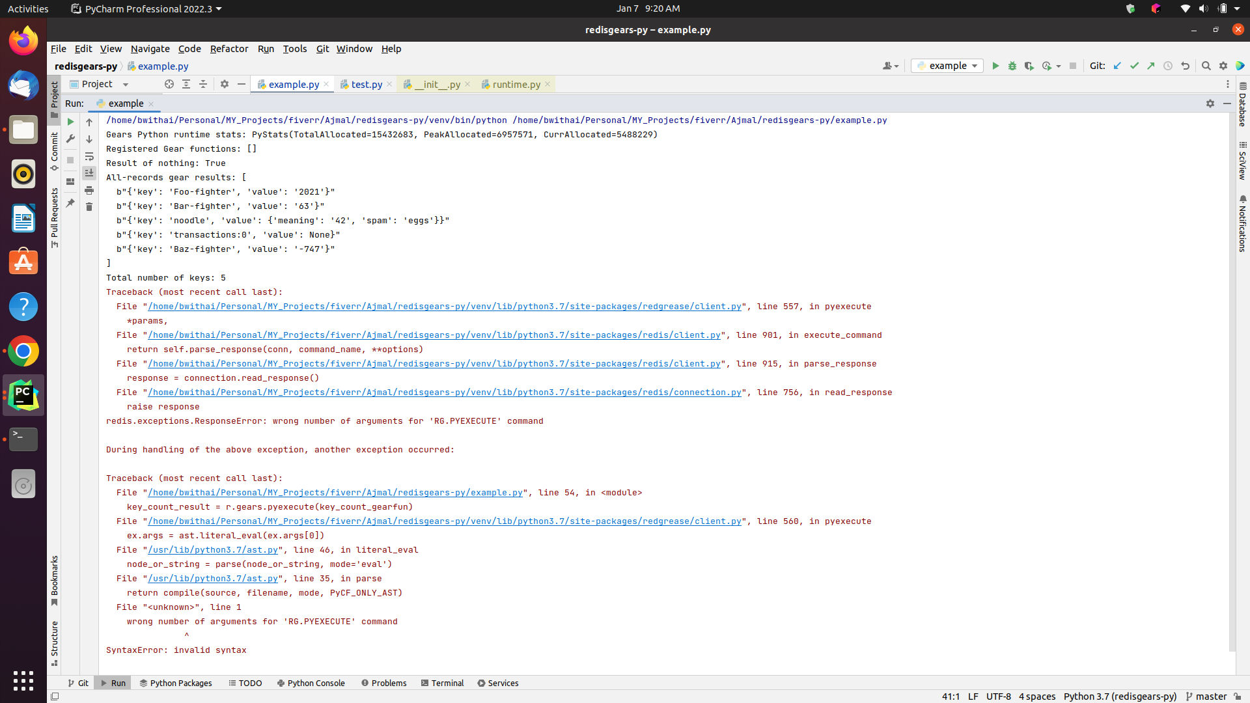Click the Python 3.7 interpreter status widget
Viewport: 1250px width, 703px height.
1120,696
